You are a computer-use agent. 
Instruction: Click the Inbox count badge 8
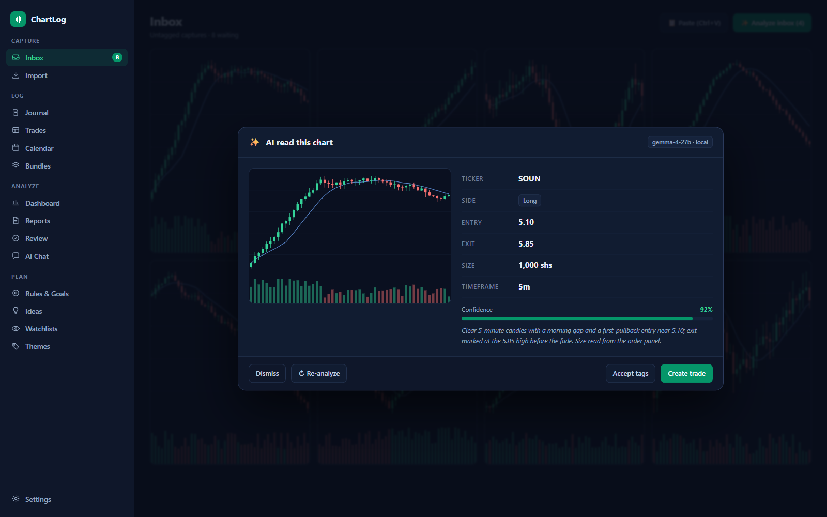click(x=117, y=57)
